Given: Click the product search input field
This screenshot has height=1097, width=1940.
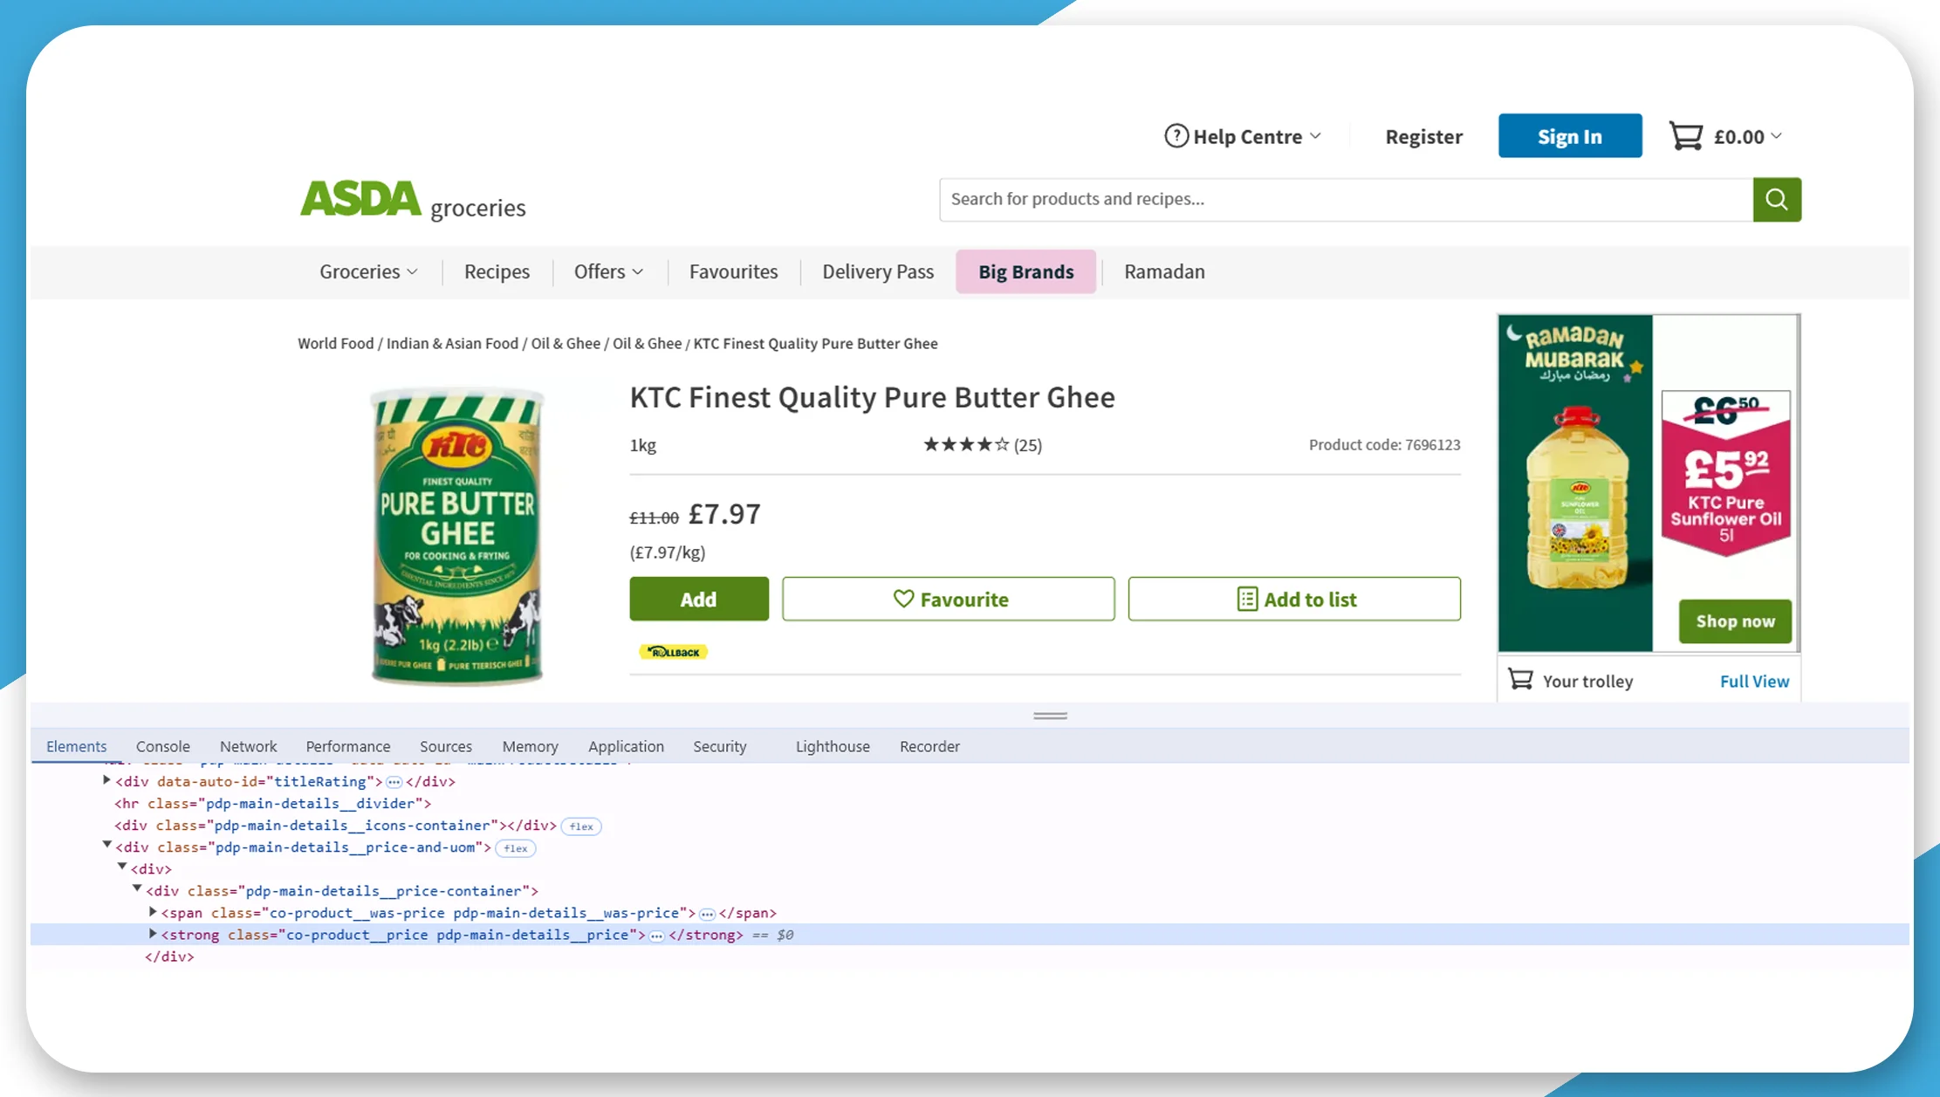Looking at the screenshot, I should tap(1346, 197).
